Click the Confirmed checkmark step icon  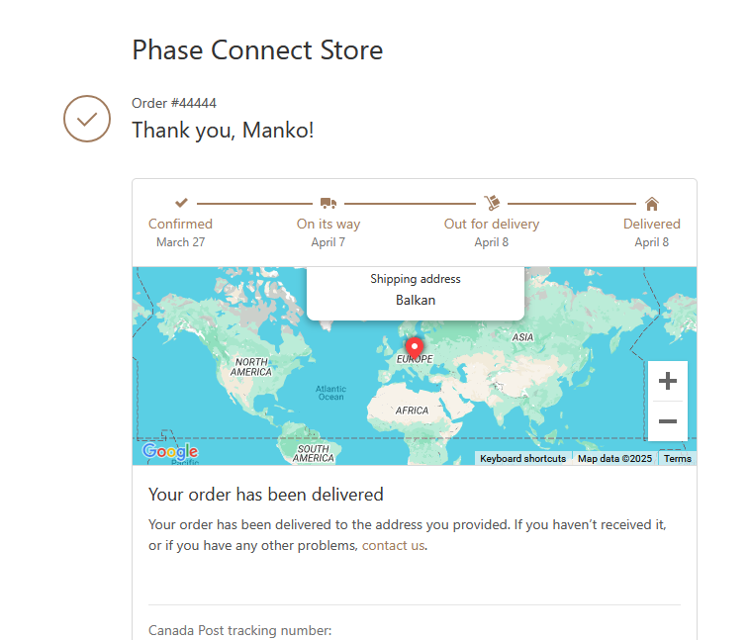[181, 203]
